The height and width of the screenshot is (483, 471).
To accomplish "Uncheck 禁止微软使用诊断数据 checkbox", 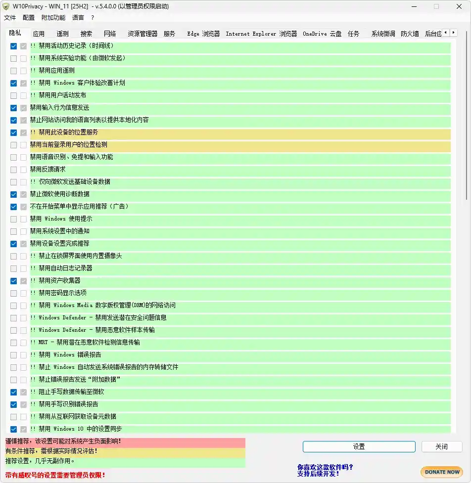I will (x=13, y=194).
